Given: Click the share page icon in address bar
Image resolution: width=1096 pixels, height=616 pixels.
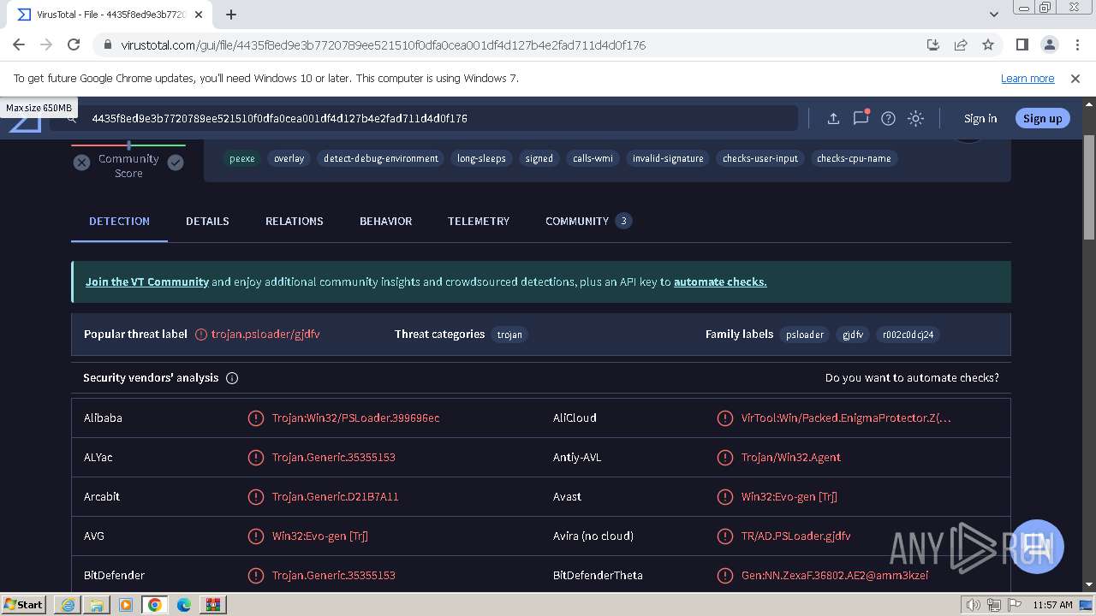Looking at the screenshot, I should click(x=961, y=45).
